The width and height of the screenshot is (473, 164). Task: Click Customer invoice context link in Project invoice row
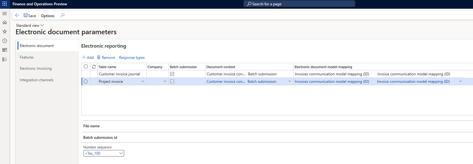point(226,82)
